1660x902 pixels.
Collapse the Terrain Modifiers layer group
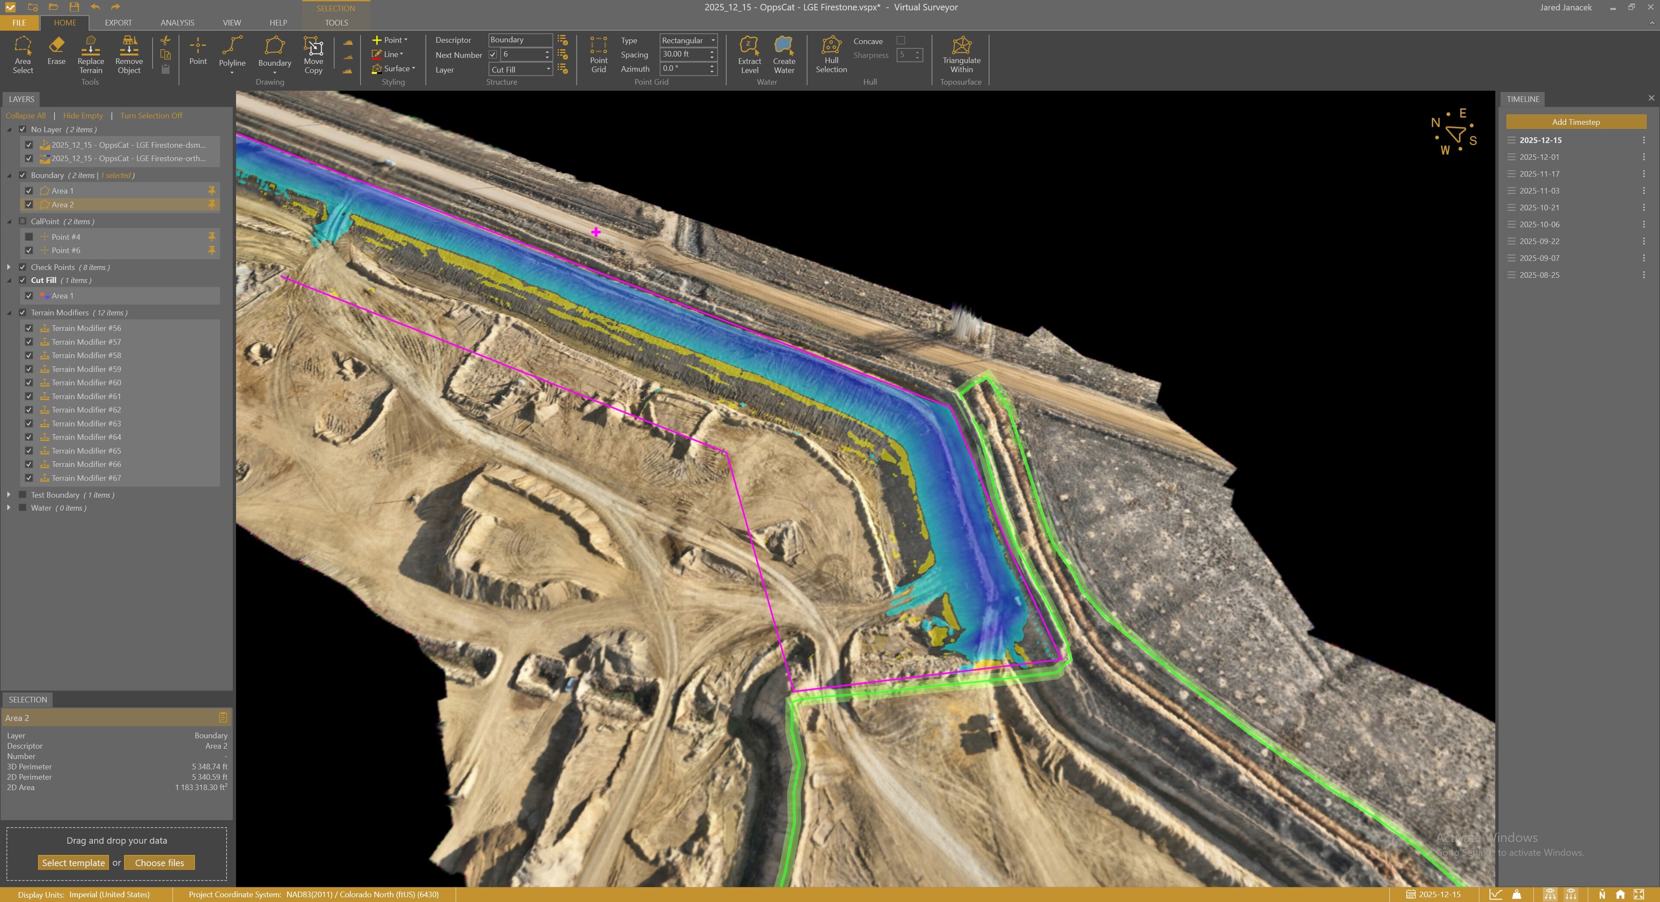coord(8,313)
